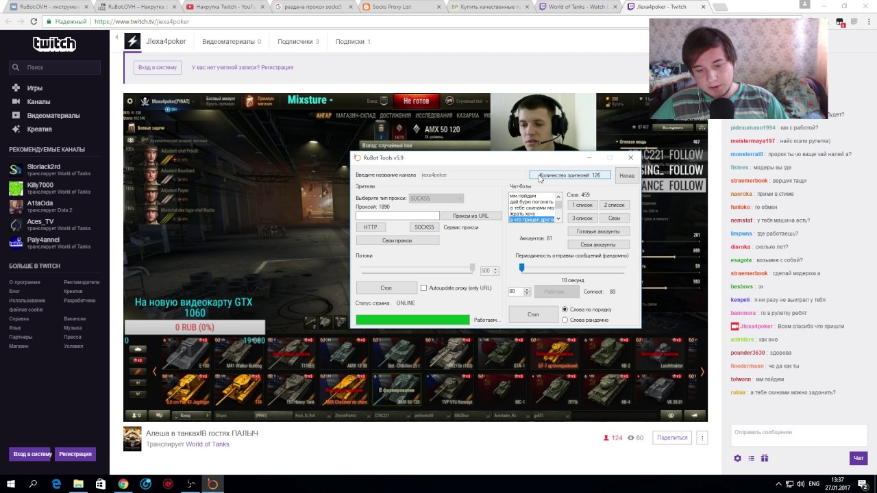
Task: Click the chat message input box
Action: tap(798, 436)
